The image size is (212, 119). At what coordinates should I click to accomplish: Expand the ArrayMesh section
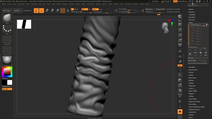click(192, 15)
